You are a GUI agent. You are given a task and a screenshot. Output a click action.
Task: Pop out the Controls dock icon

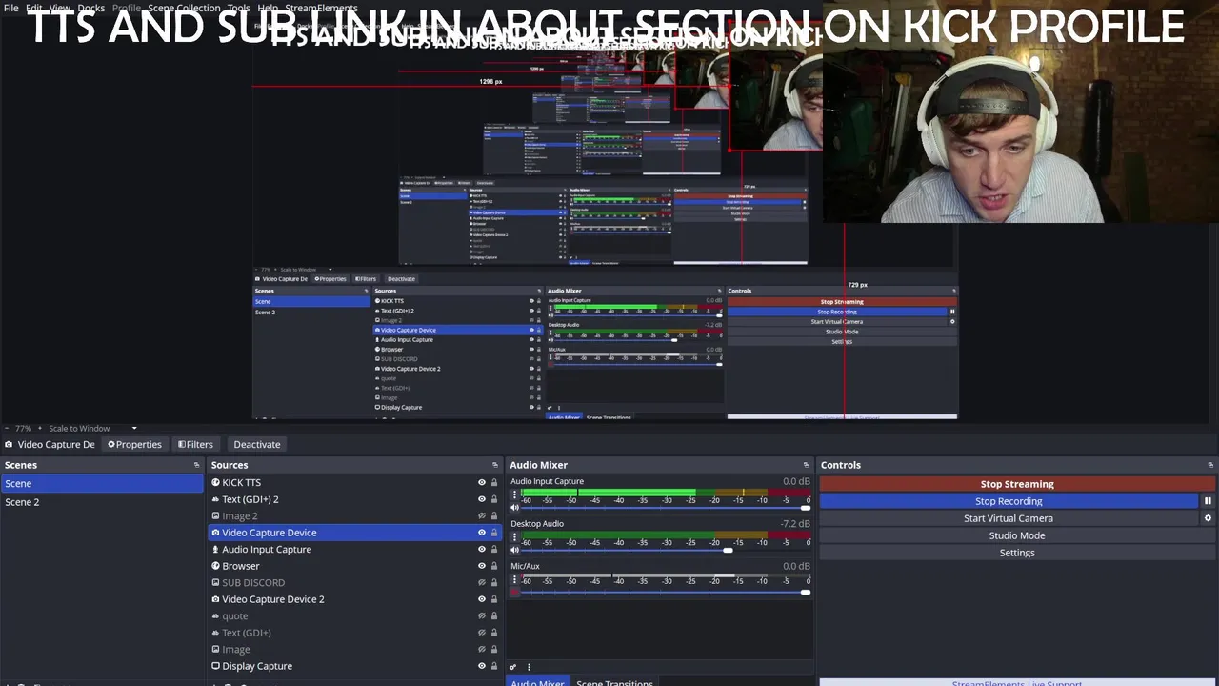(x=1210, y=465)
